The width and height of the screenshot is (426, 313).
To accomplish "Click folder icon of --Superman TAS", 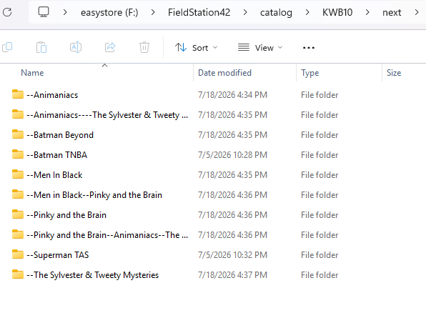I will [18, 254].
